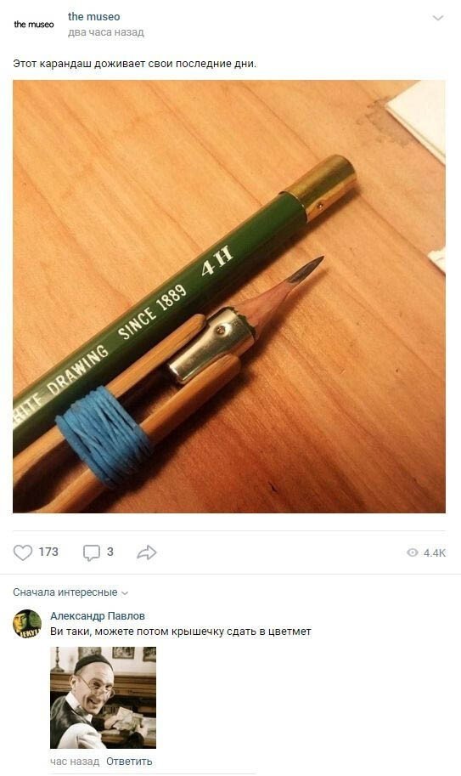Open the comment timestamp "час назад"

(x=75, y=762)
